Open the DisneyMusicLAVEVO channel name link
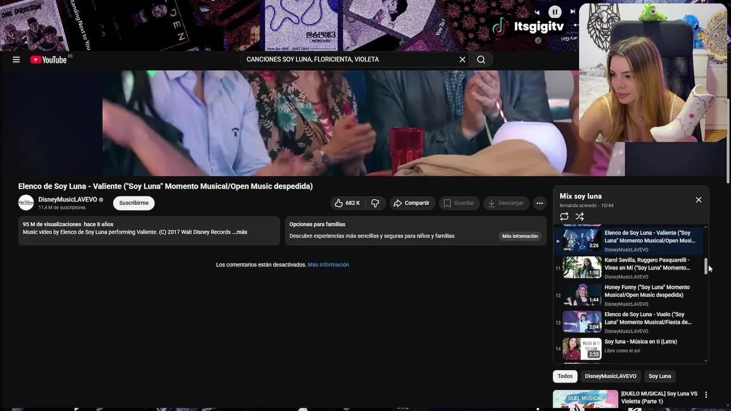Image resolution: width=731 pixels, height=411 pixels. (67, 200)
